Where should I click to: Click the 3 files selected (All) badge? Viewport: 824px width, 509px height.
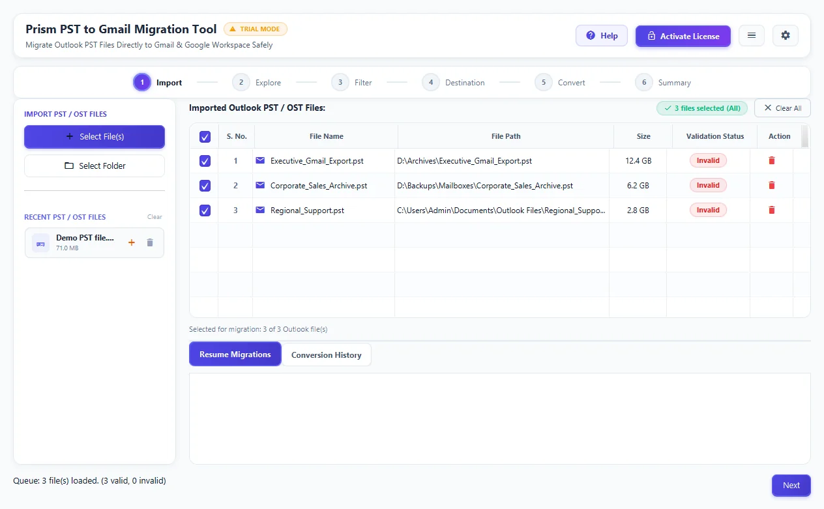pyautogui.click(x=702, y=108)
